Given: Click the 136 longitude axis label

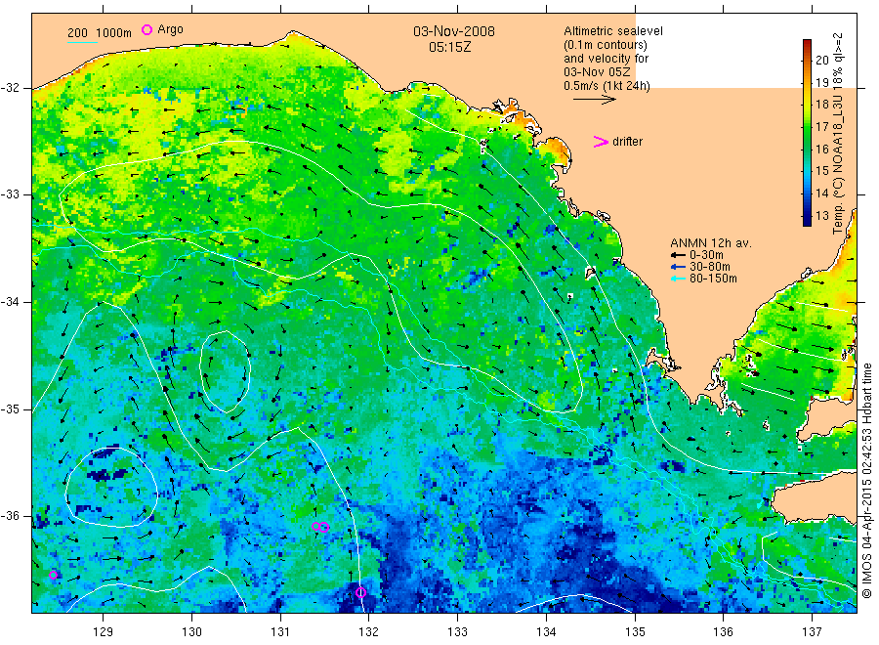Looking at the screenshot, I should (x=723, y=632).
